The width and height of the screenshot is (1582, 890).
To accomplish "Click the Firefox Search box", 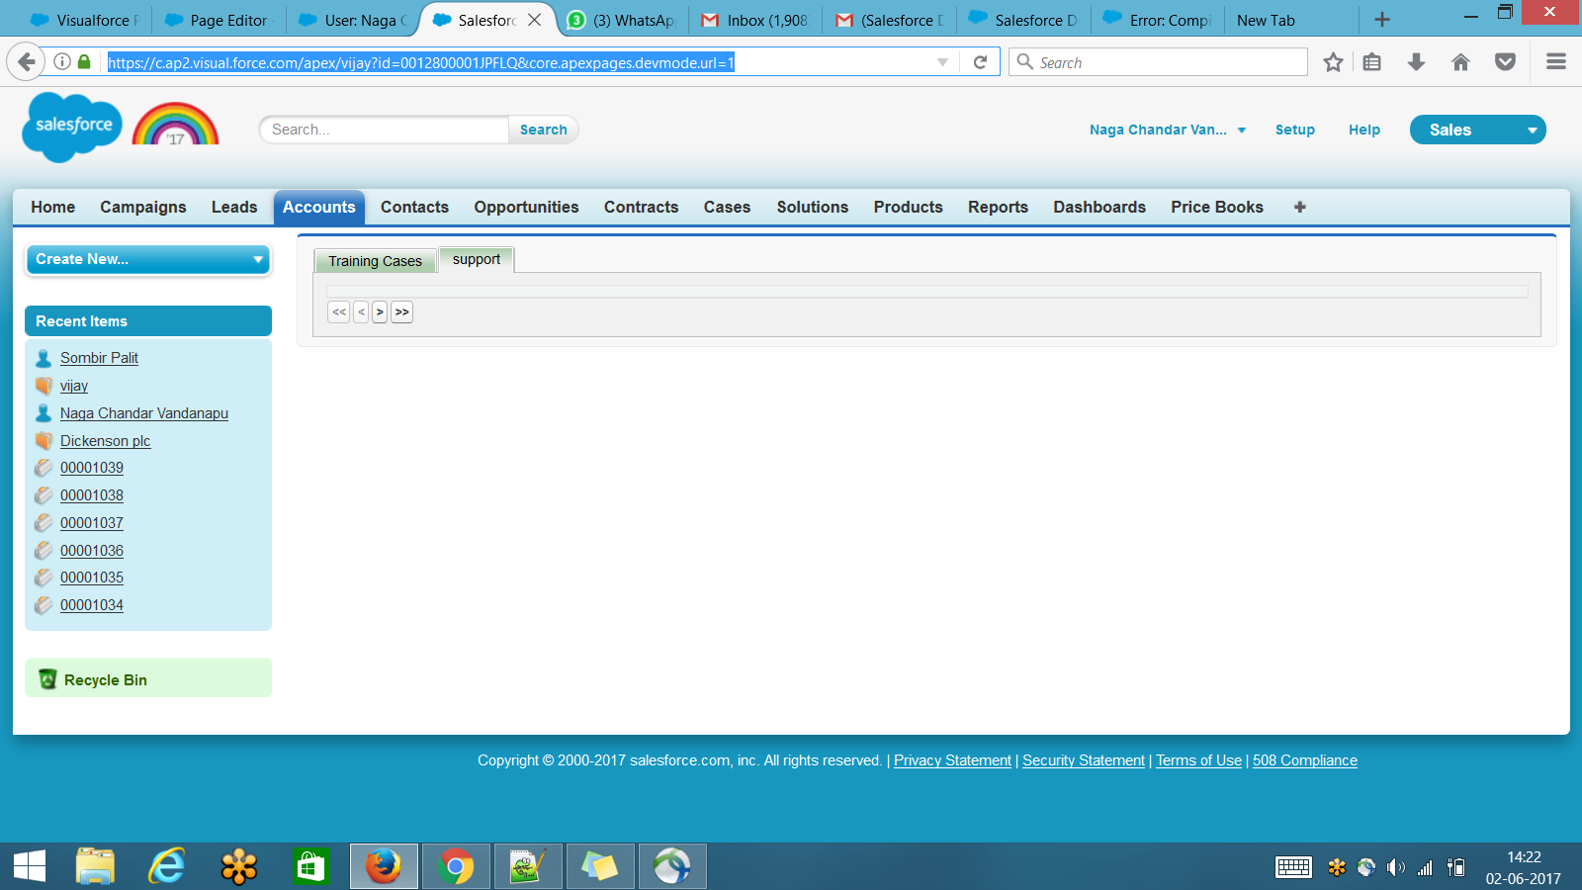I will click(x=1158, y=62).
